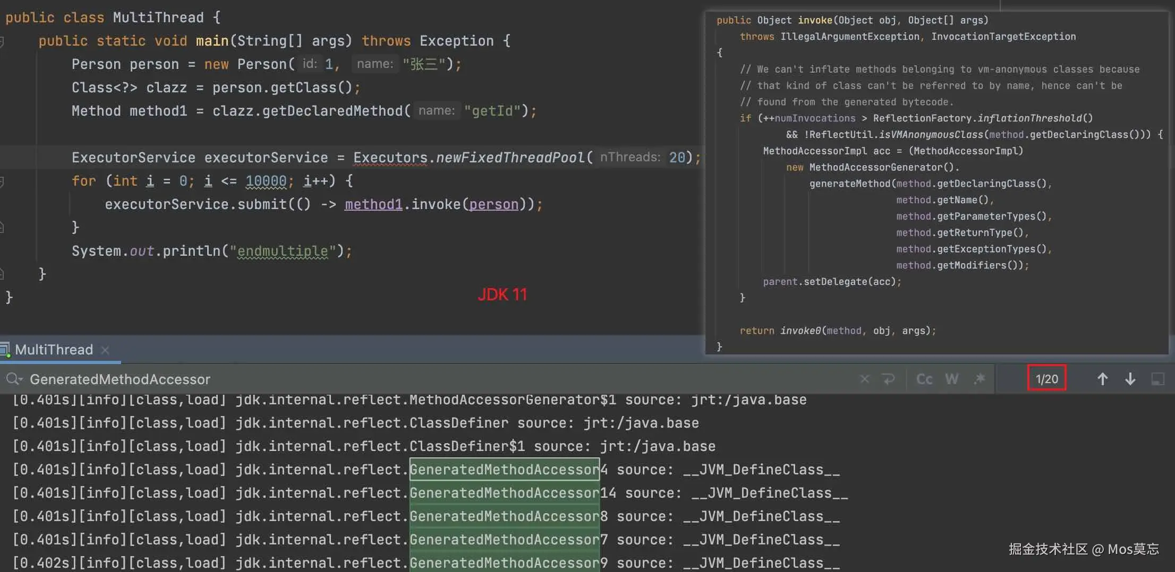Image resolution: width=1175 pixels, height=572 pixels.
Task: Open search results in separate window icon
Action: (x=1158, y=379)
